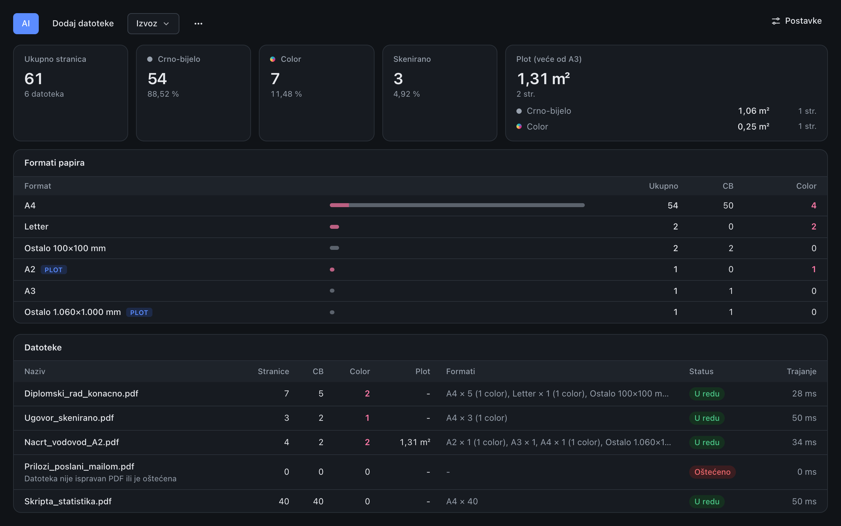
Task: Click the Postavke sliders icon
Action: click(776, 21)
